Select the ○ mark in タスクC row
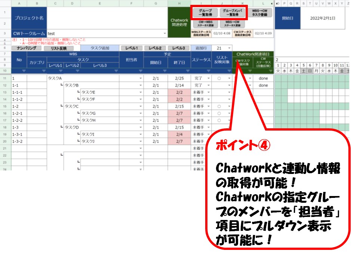Image resolution: width=351 pixels, height=254 pixels. (x=219, y=106)
